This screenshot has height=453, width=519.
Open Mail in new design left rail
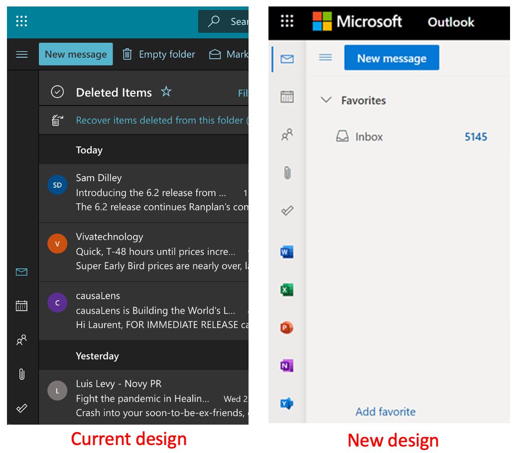tap(287, 59)
